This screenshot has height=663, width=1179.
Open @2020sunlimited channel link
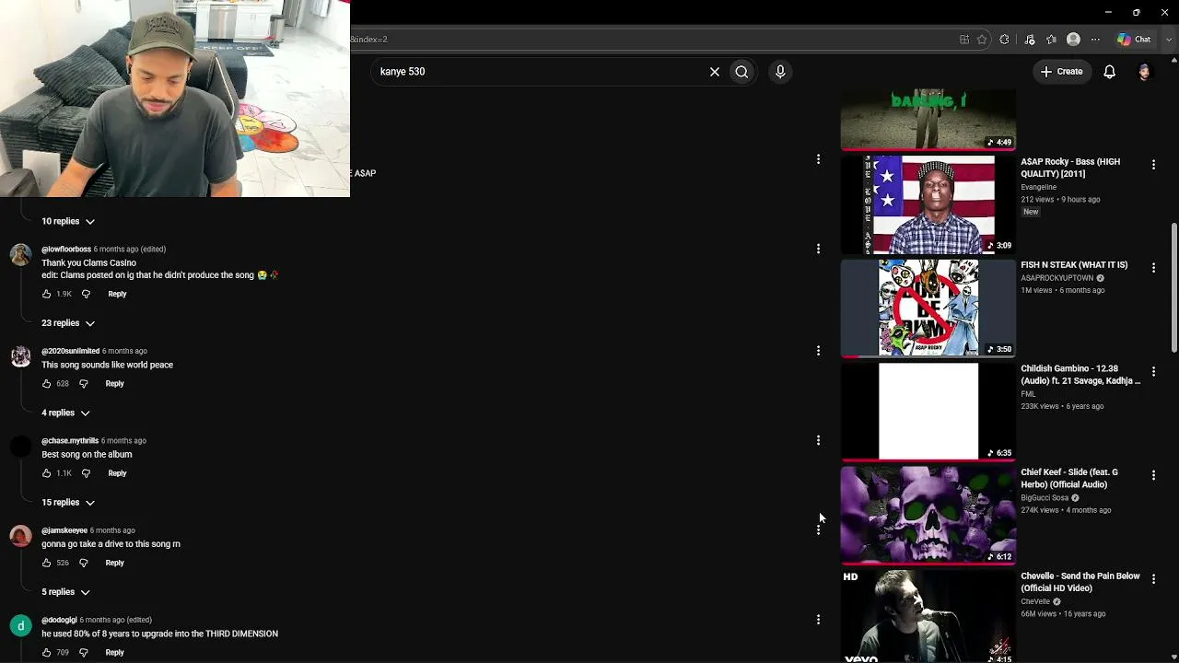coord(70,351)
